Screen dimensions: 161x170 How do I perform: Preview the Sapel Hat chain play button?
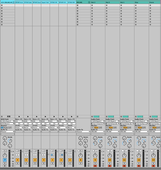(45, 117)
